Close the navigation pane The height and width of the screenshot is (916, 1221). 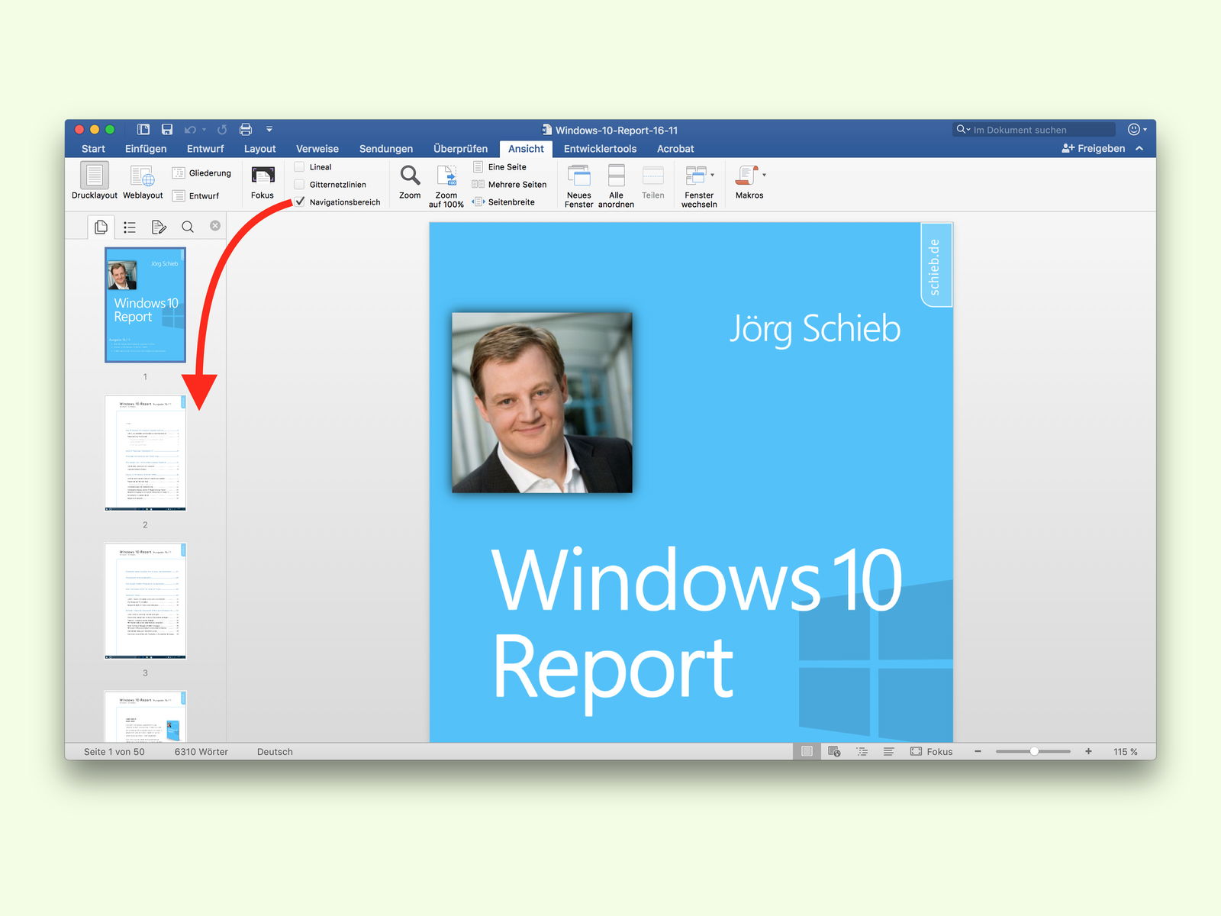click(215, 226)
